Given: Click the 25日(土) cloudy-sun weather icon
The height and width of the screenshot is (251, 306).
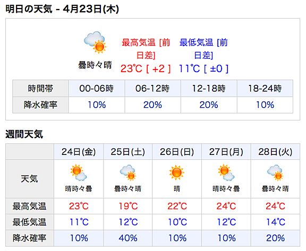Looking at the screenshot, I should pos(128,172).
